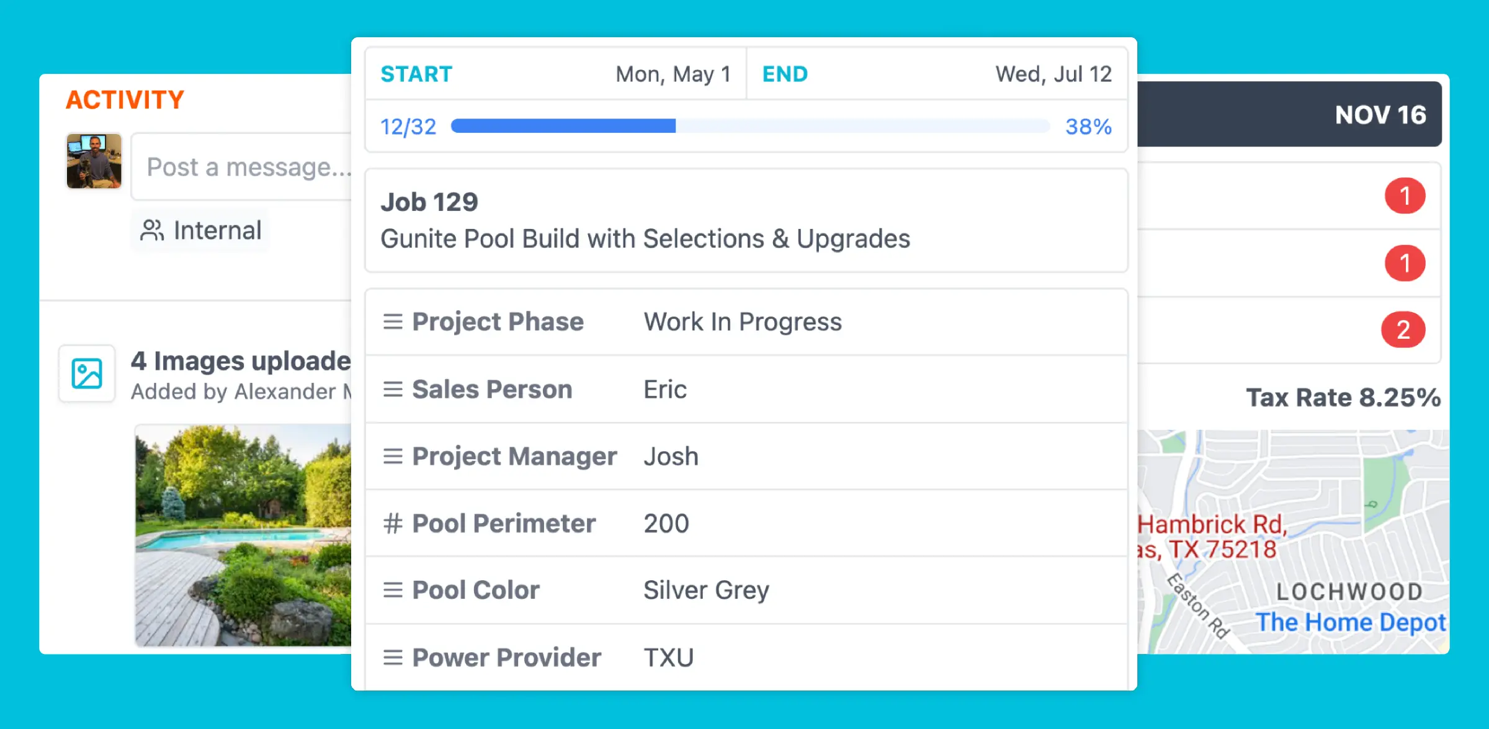Click the people icon on the Internal button
Screen dimensions: 1489x729
tap(152, 230)
